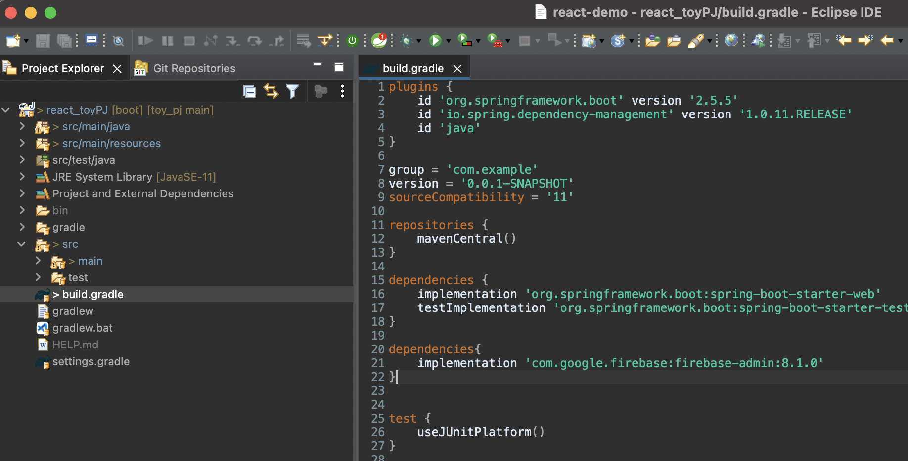The height and width of the screenshot is (461, 908).
Task: Place cursor on the mavenCentral() line
Action: click(466, 239)
